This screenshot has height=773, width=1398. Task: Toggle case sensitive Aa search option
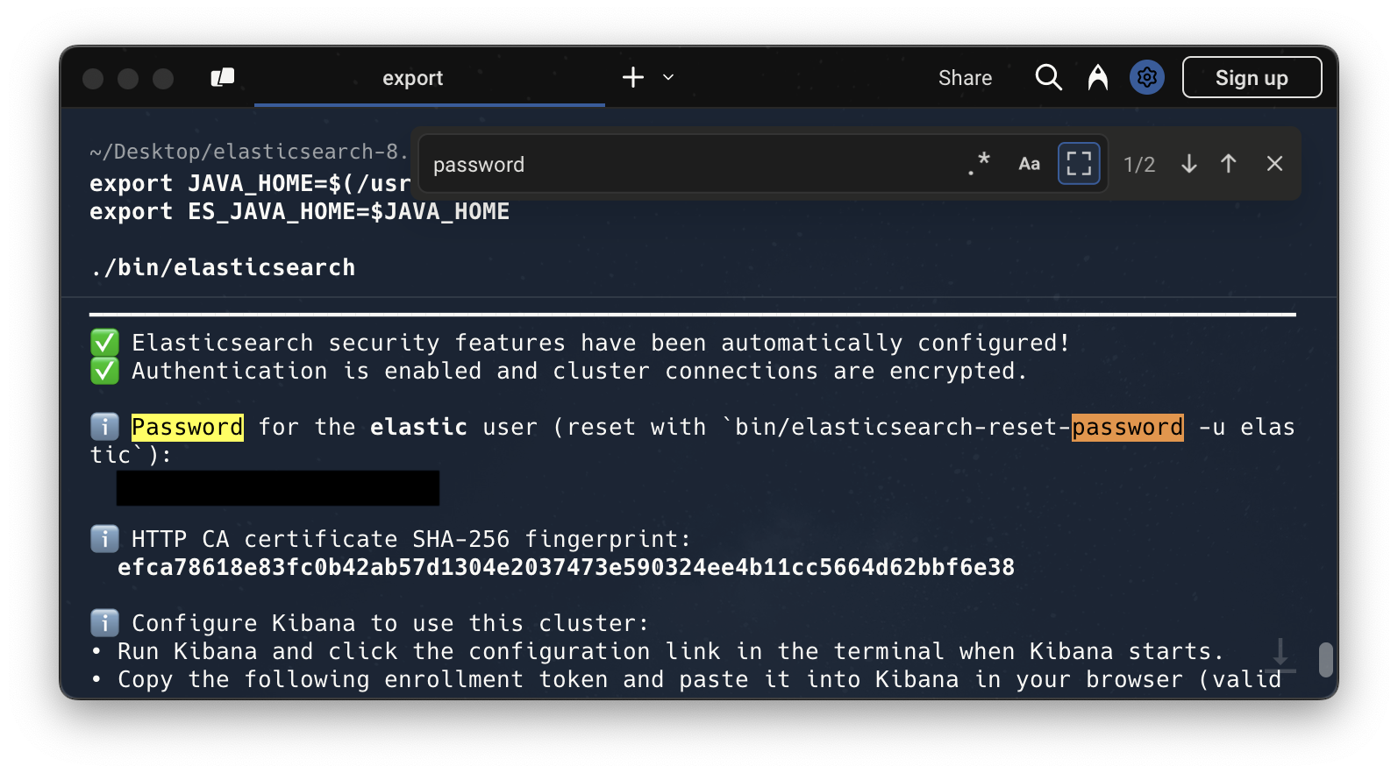tap(1029, 164)
